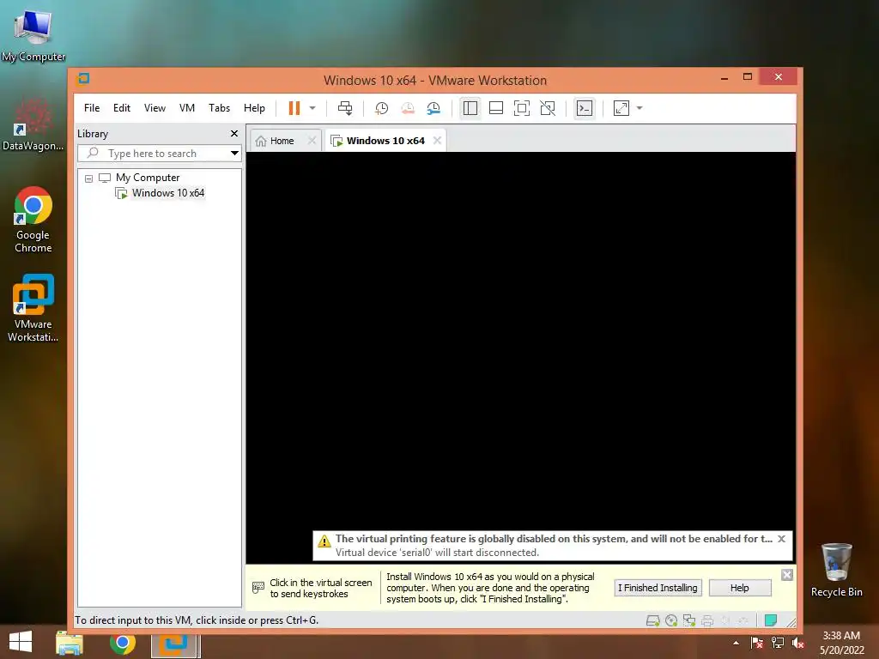Click the network adapter status icon

tap(689, 620)
